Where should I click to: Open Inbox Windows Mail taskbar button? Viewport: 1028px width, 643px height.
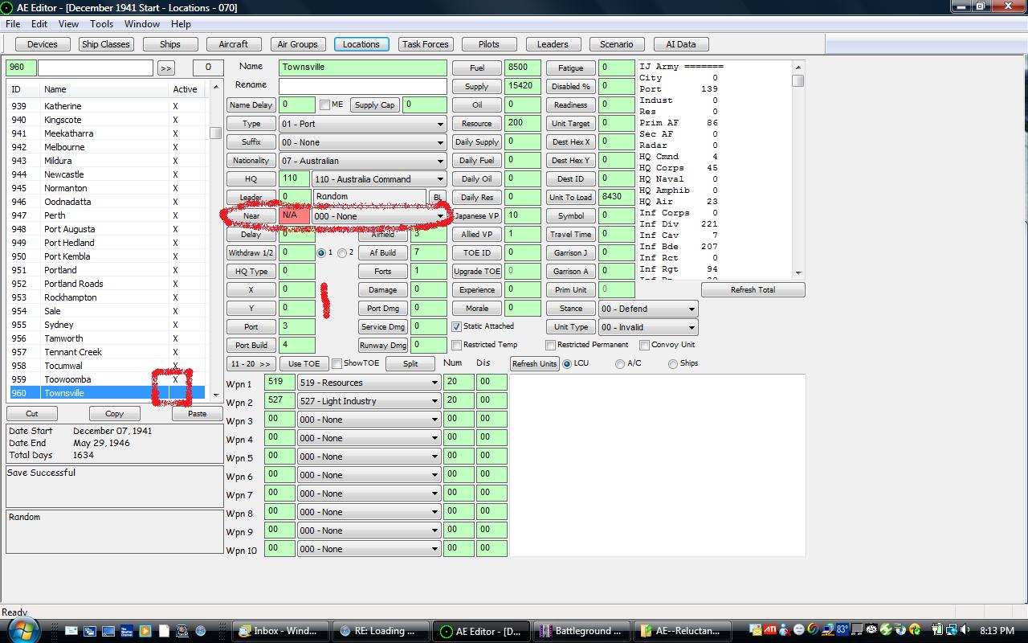(x=281, y=631)
